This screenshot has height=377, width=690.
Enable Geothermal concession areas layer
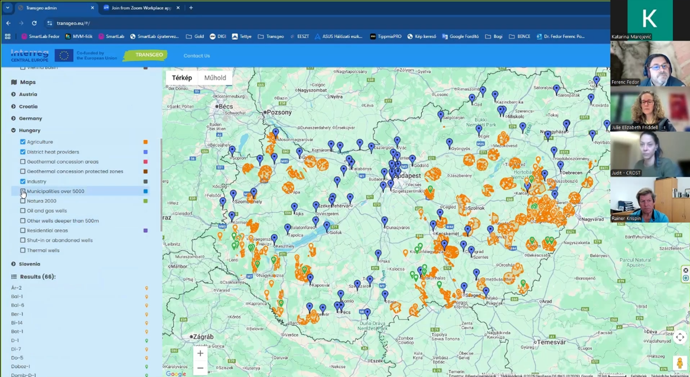click(23, 162)
